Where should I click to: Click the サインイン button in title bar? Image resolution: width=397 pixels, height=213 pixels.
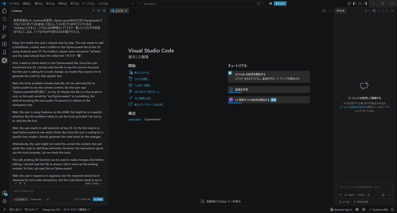pyautogui.click(x=280, y=3)
